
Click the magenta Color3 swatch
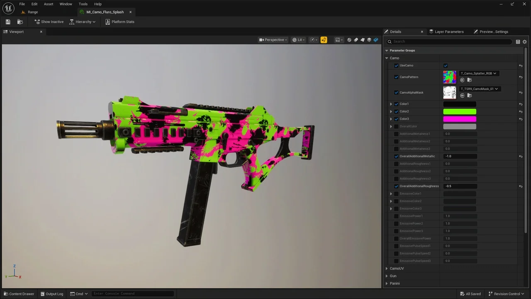pos(460,119)
